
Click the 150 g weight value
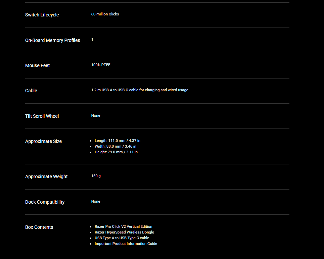96,176
